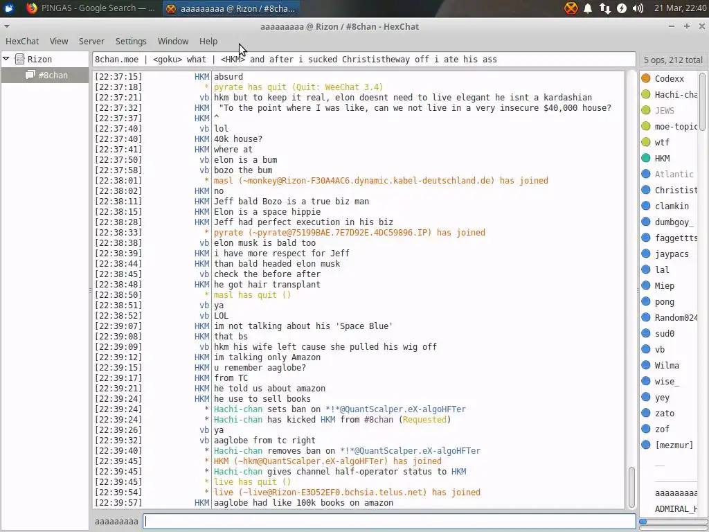Select user jaypacs in user list
The image size is (709, 532).
tap(670, 254)
